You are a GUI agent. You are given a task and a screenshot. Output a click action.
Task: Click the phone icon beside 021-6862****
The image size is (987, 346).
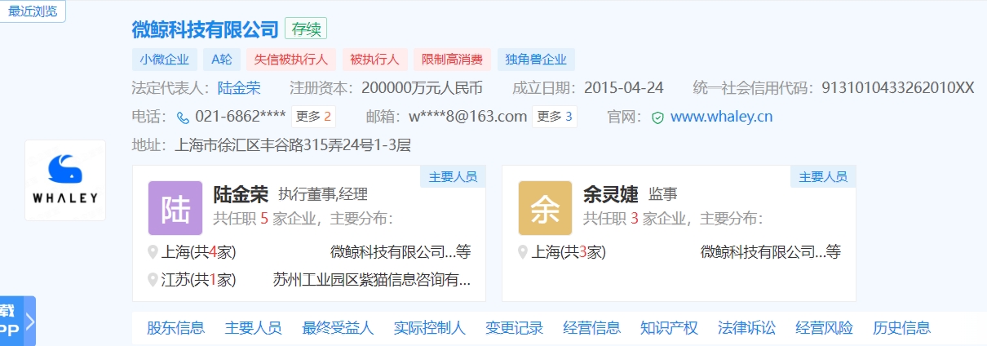183,118
